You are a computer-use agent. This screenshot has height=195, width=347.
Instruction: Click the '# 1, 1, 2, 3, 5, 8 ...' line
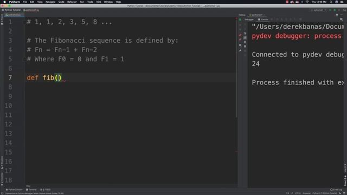(x=69, y=22)
